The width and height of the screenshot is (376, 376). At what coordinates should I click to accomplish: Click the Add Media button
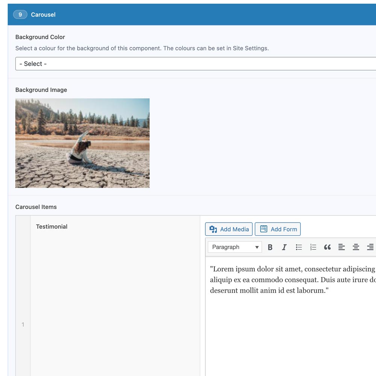pyautogui.click(x=229, y=229)
